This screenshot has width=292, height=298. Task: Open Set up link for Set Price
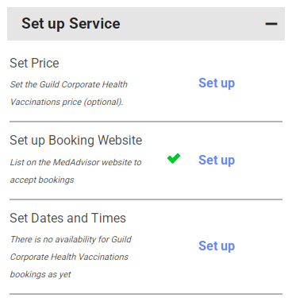[217, 83]
